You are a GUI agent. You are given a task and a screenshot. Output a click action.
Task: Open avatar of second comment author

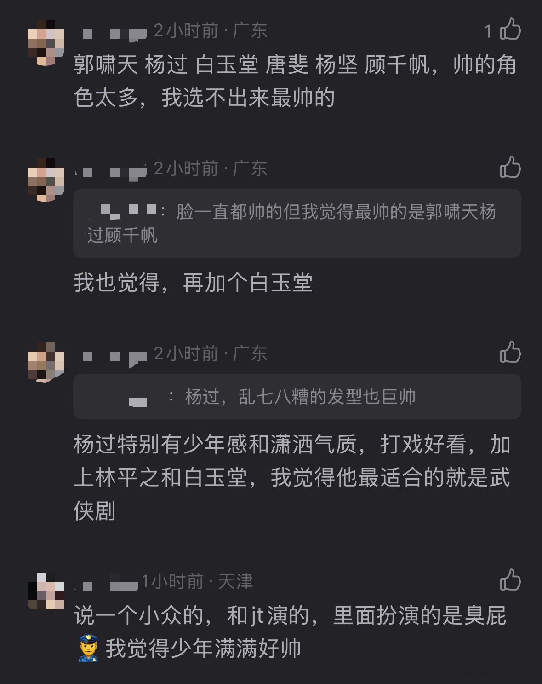click(x=46, y=180)
